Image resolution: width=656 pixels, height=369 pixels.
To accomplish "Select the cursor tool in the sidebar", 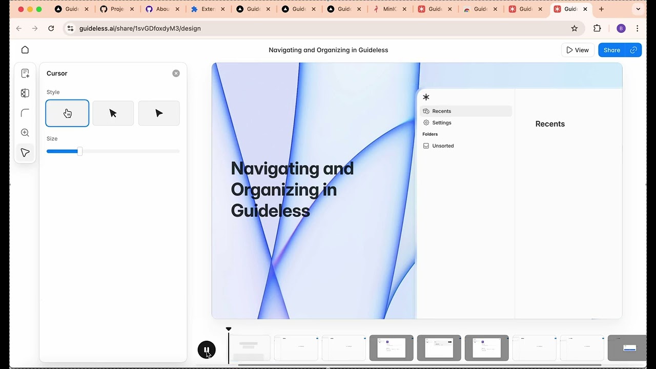I will [25, 153].
